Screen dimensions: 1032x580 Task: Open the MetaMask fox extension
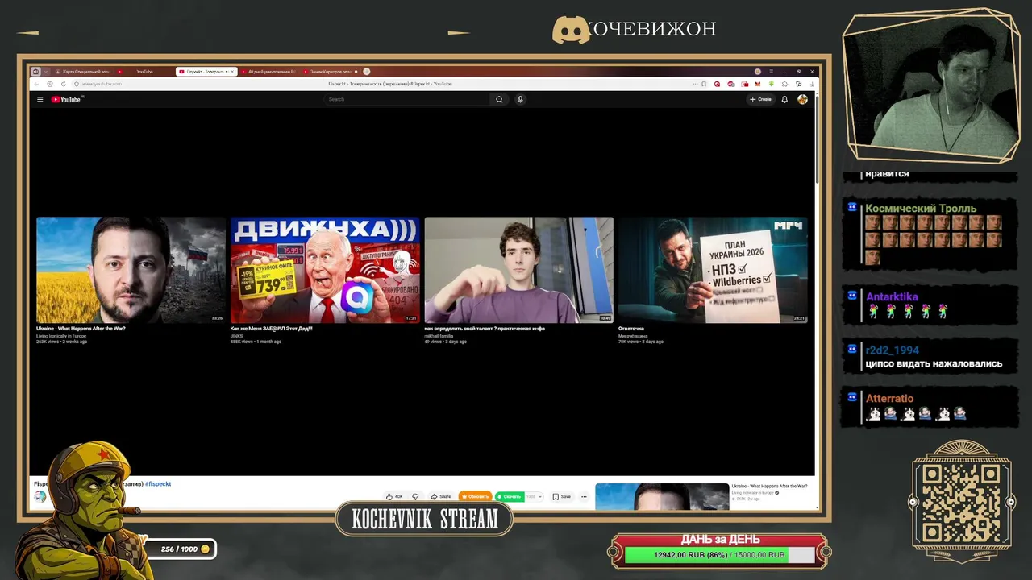click(758, 84)
